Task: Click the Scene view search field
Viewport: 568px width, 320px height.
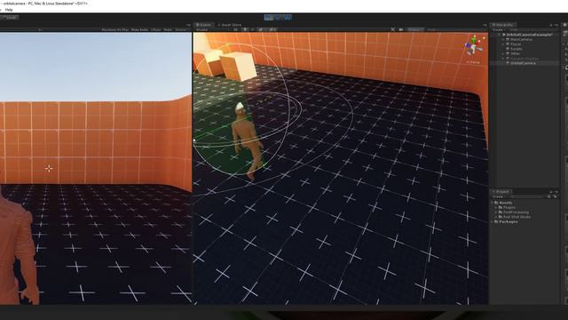Action: (454, 29)
